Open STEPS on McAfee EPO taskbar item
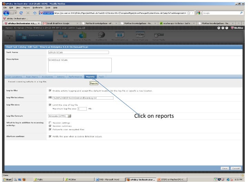The height and width of the screenshot is (188, 251). pos(172,179)
